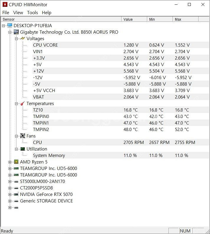
Task: Click the 2705 RPM CPU fan value
Action: tap(134, 142)
